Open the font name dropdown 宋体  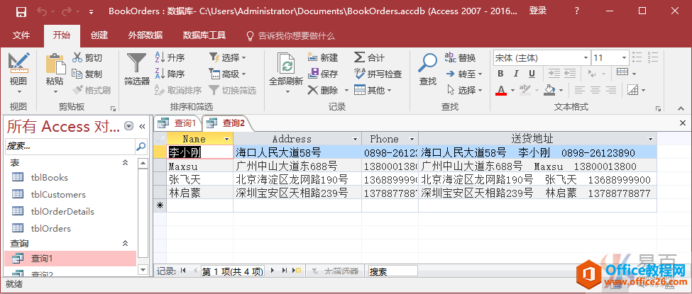tap(586, 58)
